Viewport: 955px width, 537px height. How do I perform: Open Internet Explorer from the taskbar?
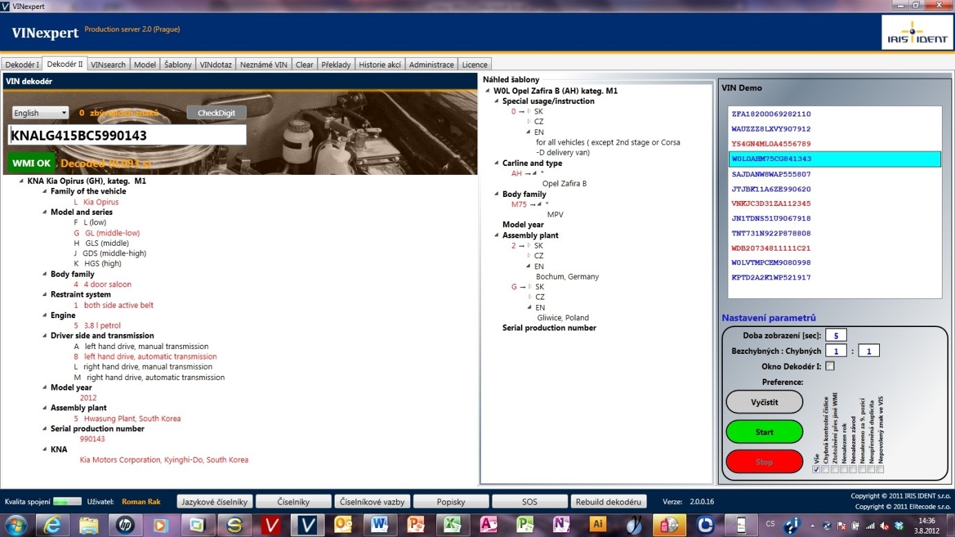pyautogui.click(x=52, y=525)
